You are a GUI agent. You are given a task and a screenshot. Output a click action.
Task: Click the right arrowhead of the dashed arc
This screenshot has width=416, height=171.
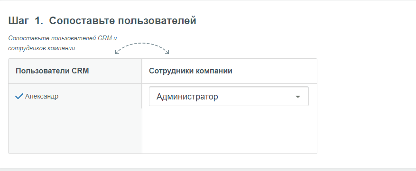pos(167,52)
